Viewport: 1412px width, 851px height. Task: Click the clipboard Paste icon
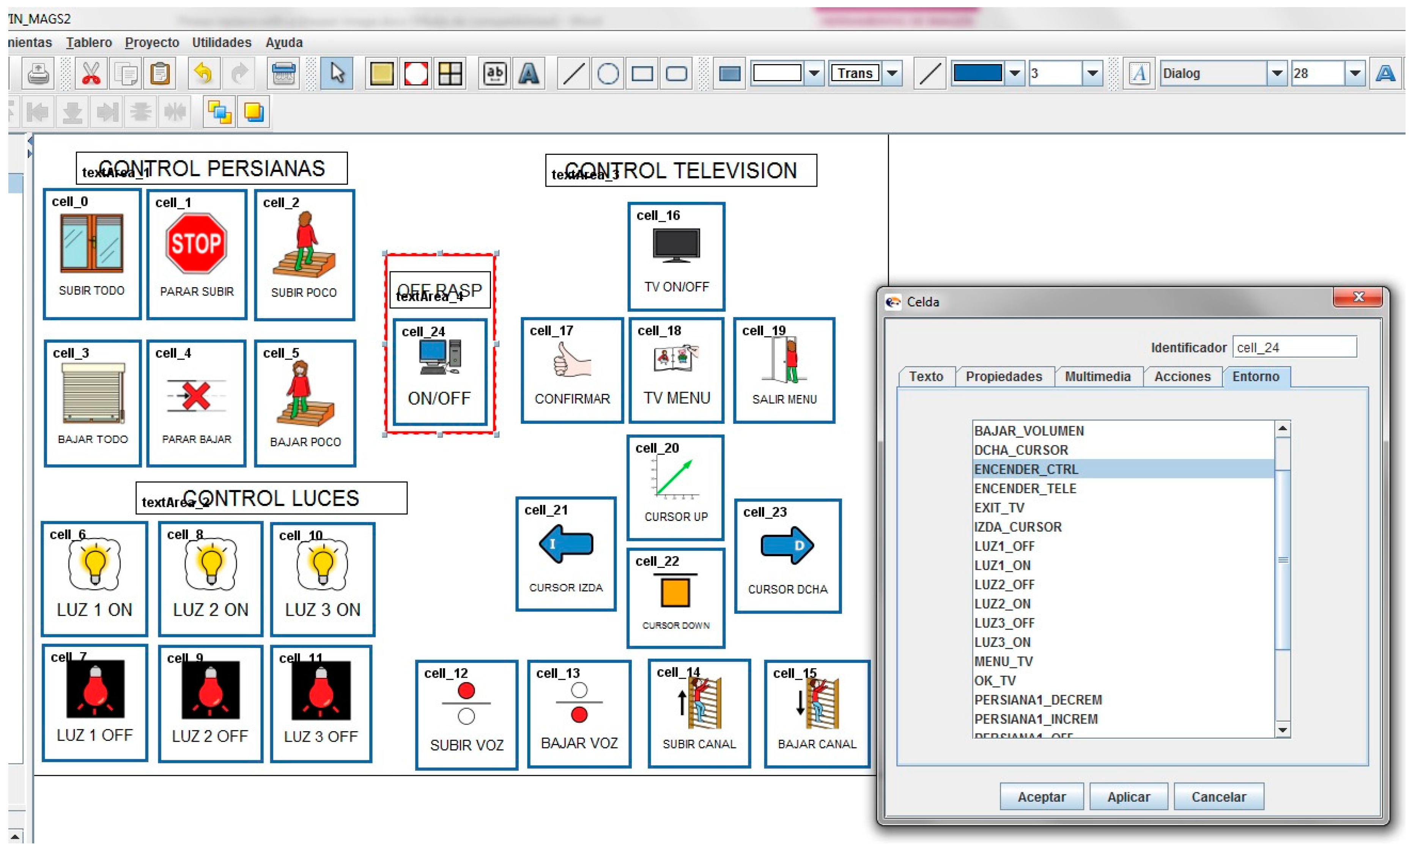[160, 74]
